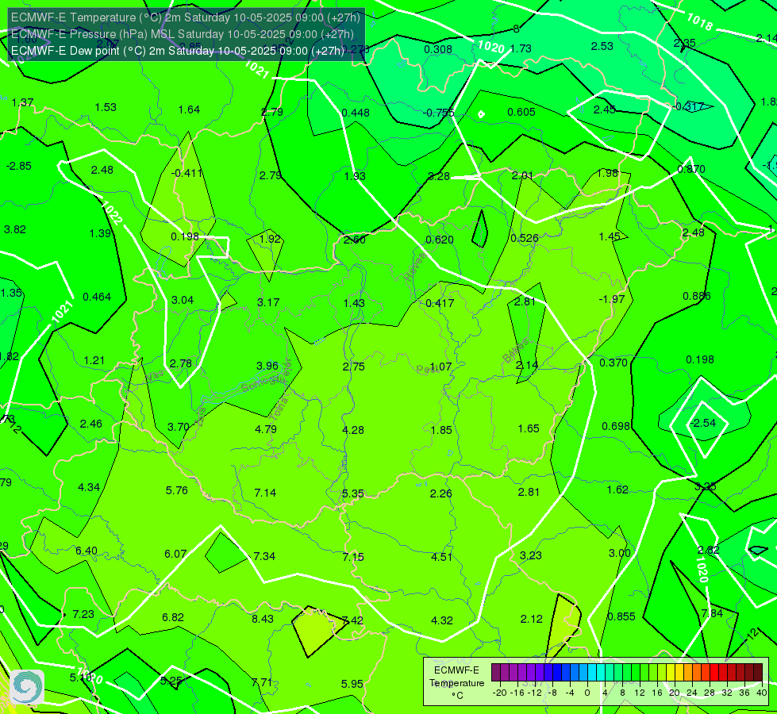Click the dew point value 1.93
777x714 pixels.
point(355,176)
